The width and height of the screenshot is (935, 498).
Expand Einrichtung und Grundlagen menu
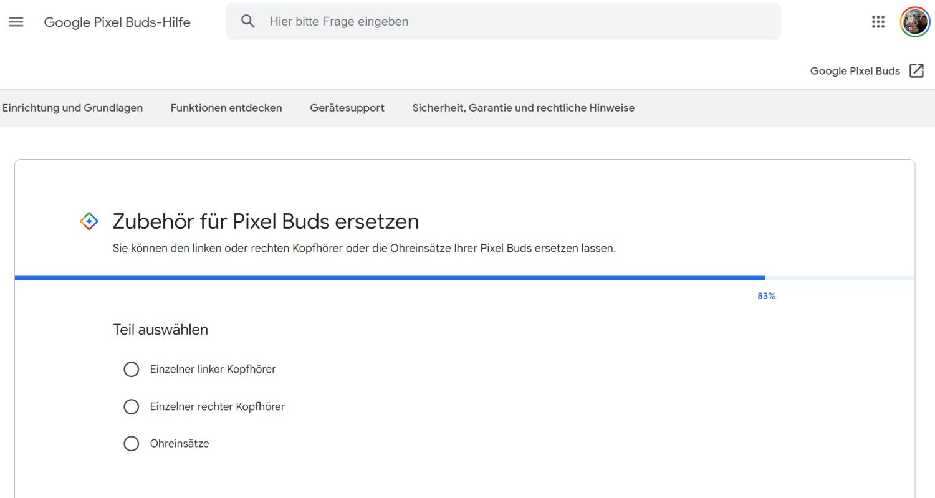pos(72,108)
